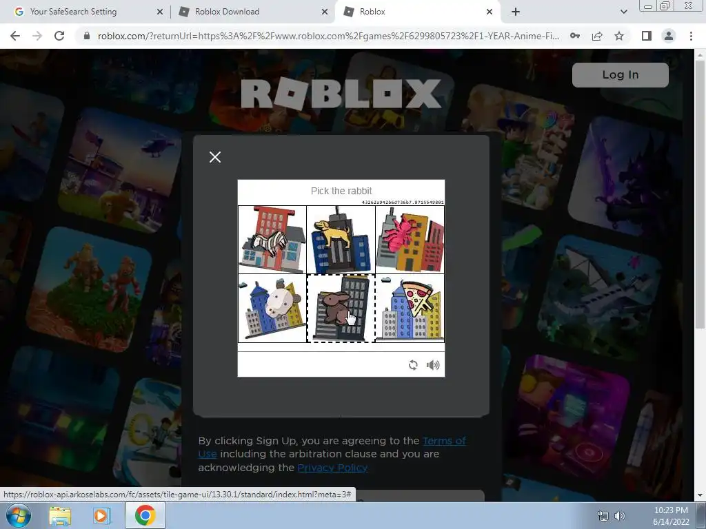Open a new browser tab
Viewport: 706px width, 529px height.
tap(516, 12)
